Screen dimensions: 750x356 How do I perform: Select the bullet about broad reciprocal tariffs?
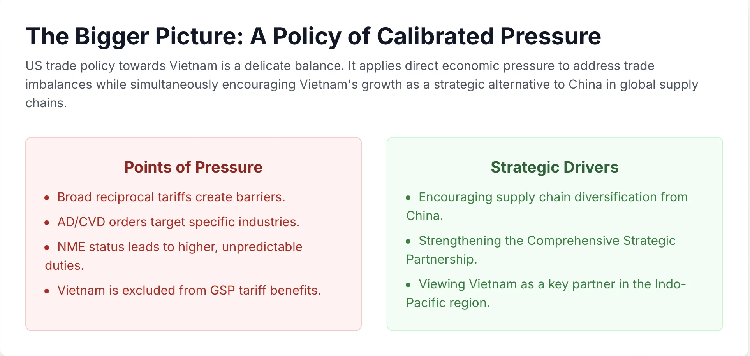(171, 197)
